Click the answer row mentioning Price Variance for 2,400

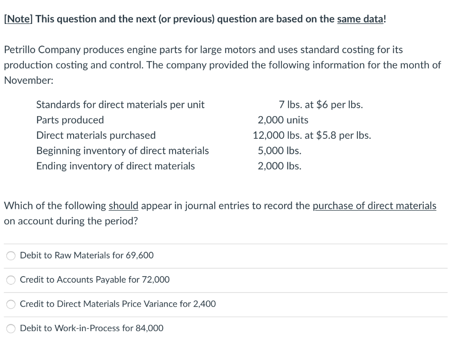[117, 304]
